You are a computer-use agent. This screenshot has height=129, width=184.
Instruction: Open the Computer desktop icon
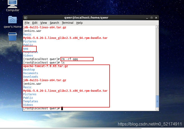pyautogui.click(x=12, y=6)
